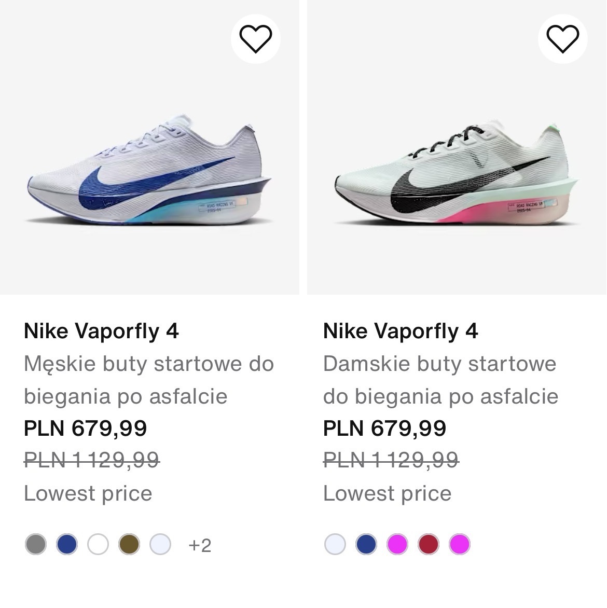This screenshot has width=607, height=608.
Task: Select gray color swatch for men's shoe
Action: [36, 545]
